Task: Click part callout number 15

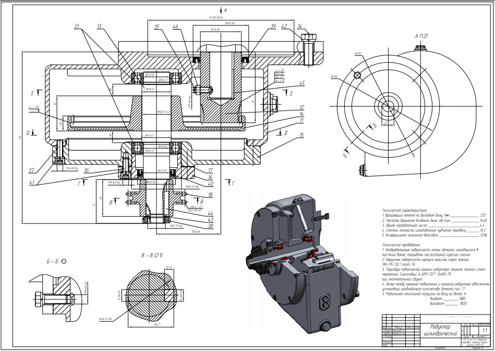Action: (302, 135)
